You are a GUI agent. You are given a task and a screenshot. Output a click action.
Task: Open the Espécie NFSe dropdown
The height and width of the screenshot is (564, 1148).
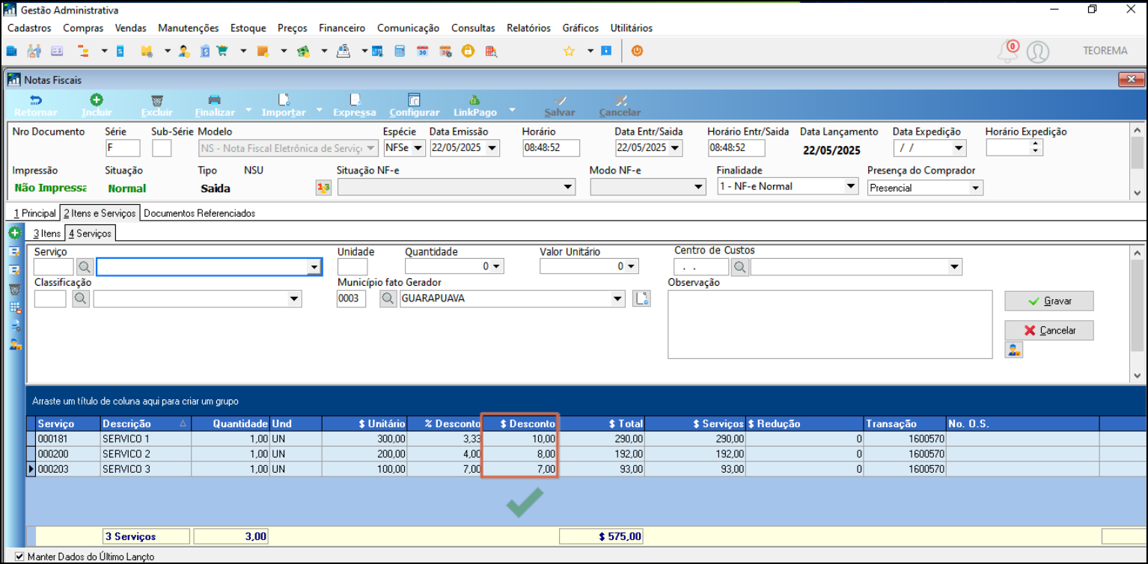(418, 148)
